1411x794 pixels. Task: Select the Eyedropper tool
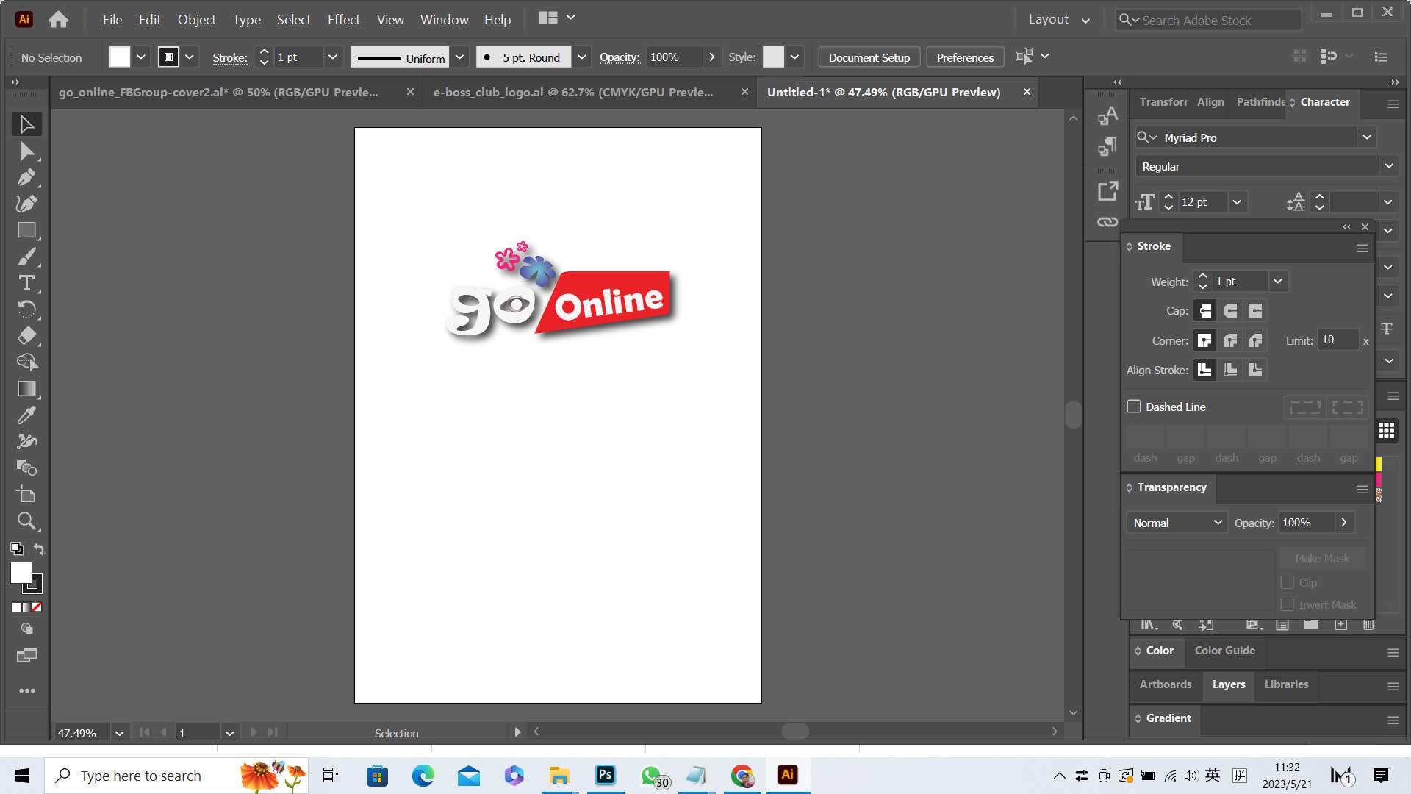(26, 415)
